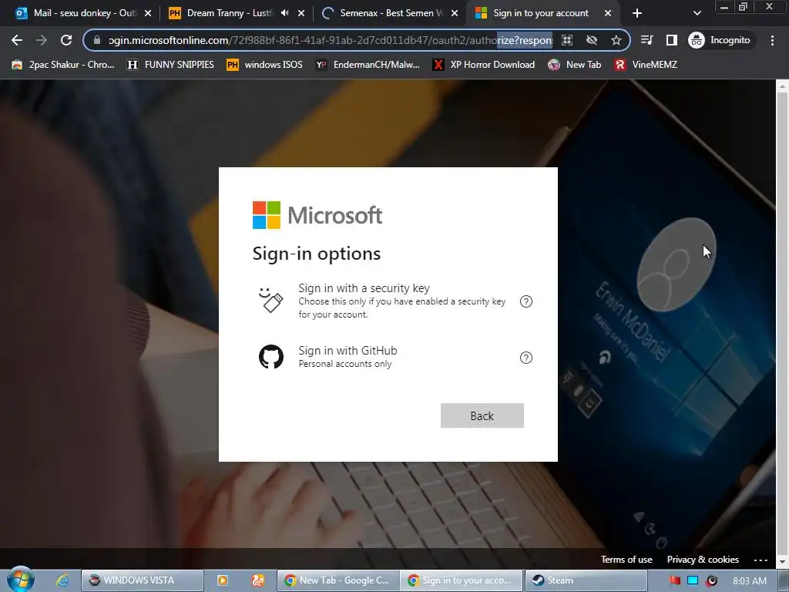
Task: Open the orange taskbar application icon
Action: point(258,580)
